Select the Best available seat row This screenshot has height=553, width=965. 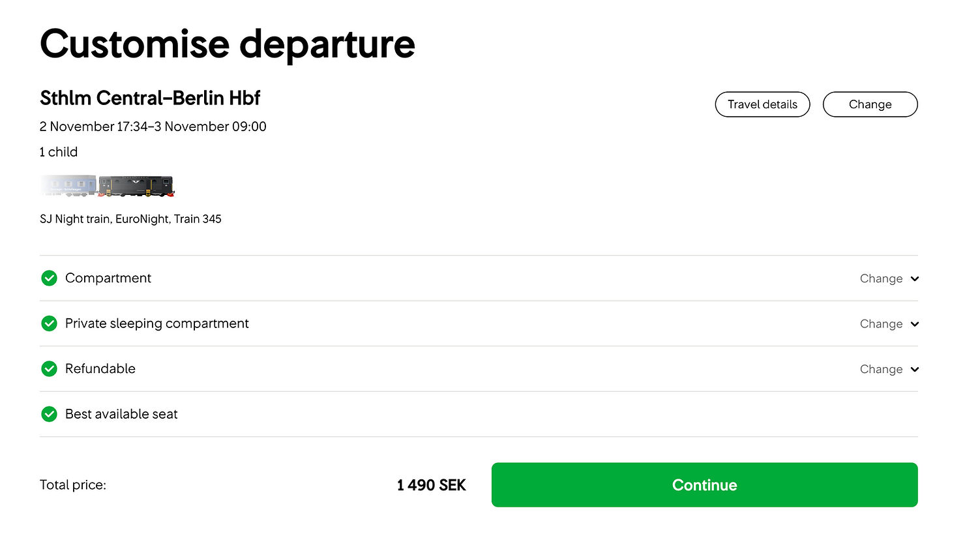(x=479, y=414)
